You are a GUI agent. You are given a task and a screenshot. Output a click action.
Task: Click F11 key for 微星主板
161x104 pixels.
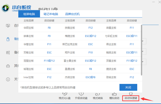click(132, 28)
